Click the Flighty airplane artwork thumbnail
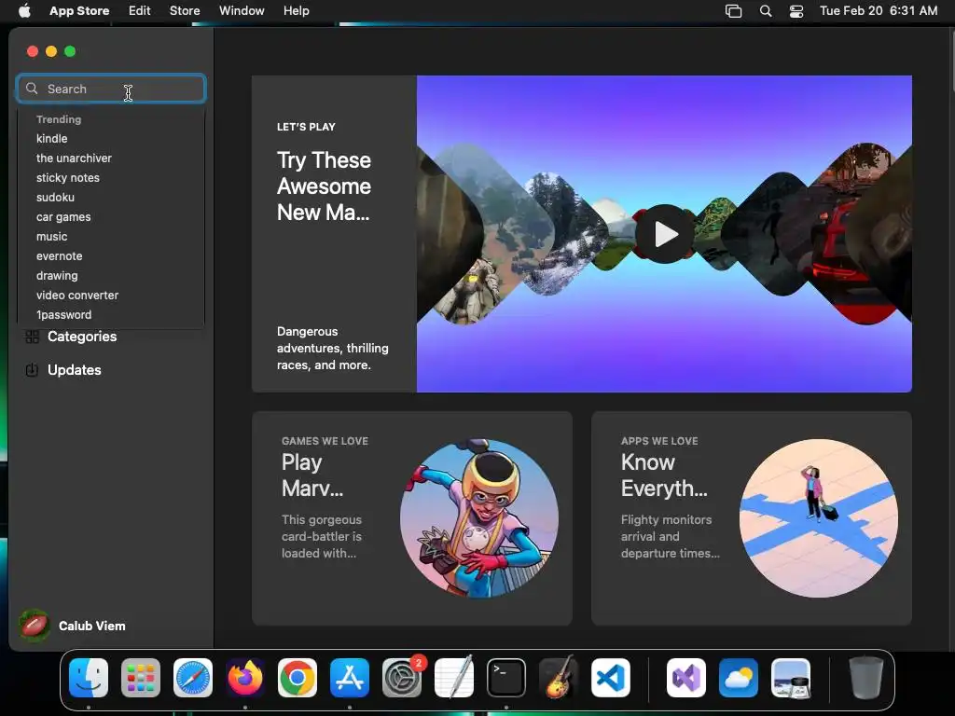 819,518
